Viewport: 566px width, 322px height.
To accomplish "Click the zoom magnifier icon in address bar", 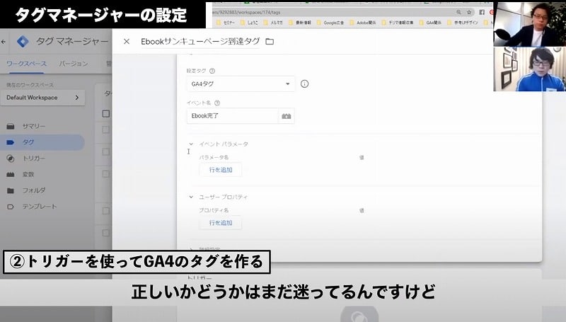I will 458,12.
